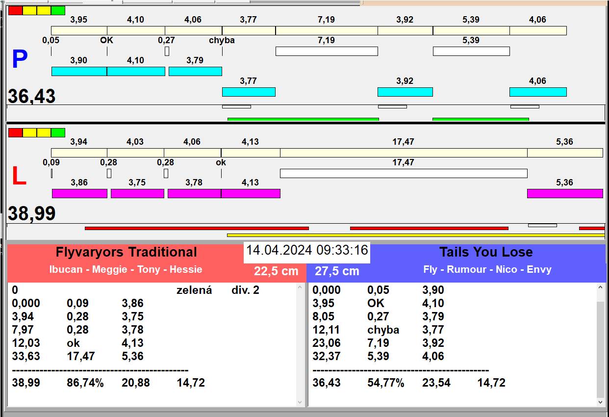Select the magenta 3,86 run bar in lane L

pyautogui.click(x=79, y=193)
